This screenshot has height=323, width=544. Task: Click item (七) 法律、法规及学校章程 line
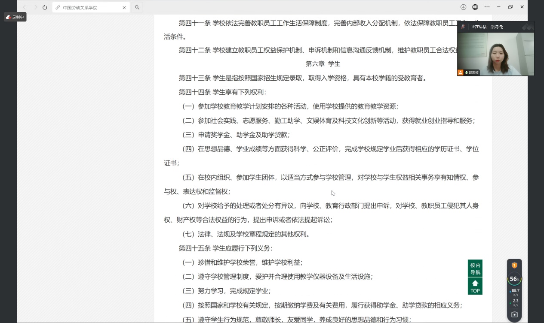(x=246, y=234)
